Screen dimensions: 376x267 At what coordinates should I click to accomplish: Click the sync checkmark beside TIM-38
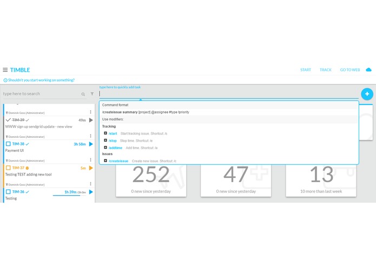(x=28, y=144)
